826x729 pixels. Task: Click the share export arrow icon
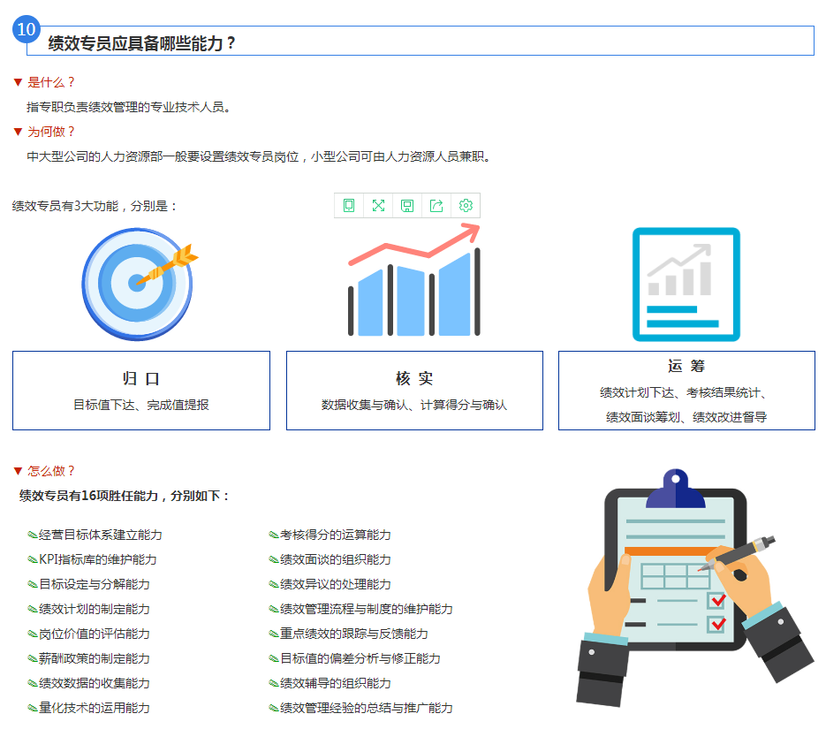point(436,206)
